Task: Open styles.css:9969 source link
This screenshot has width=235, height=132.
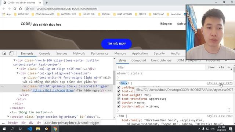Action: (x=220, y=116)
